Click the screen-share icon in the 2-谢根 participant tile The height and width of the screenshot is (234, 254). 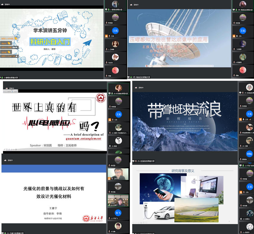pyautogui.click(x=106, y=10)
